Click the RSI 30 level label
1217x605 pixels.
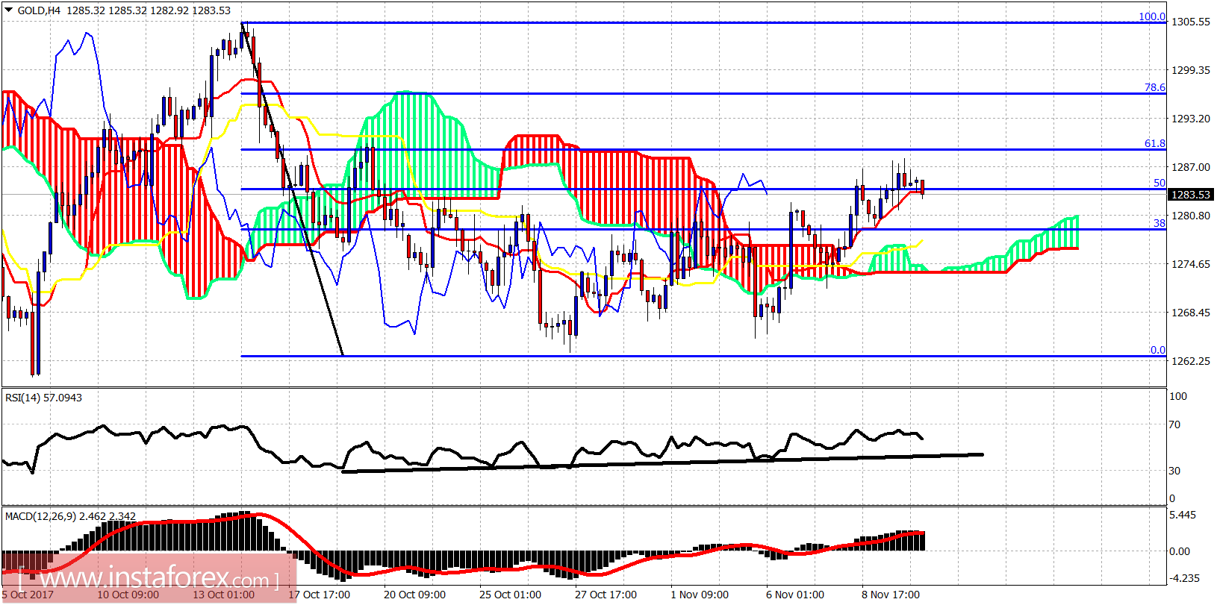point(1174,471)
